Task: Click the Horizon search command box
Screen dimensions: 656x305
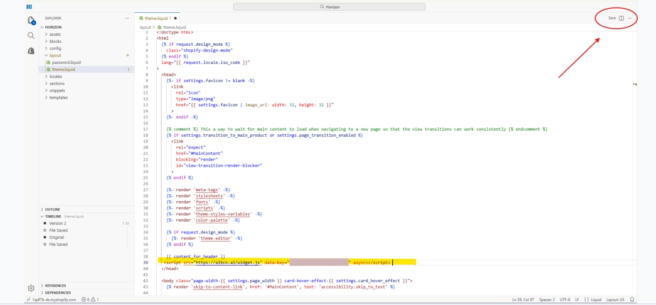Action: [329, 6]
